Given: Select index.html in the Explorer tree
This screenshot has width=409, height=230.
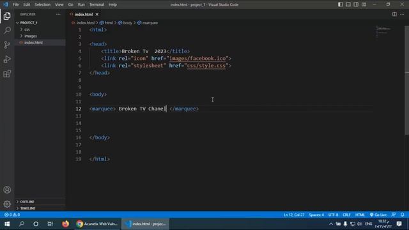Looking at the screenshot, I should (33, 43).
